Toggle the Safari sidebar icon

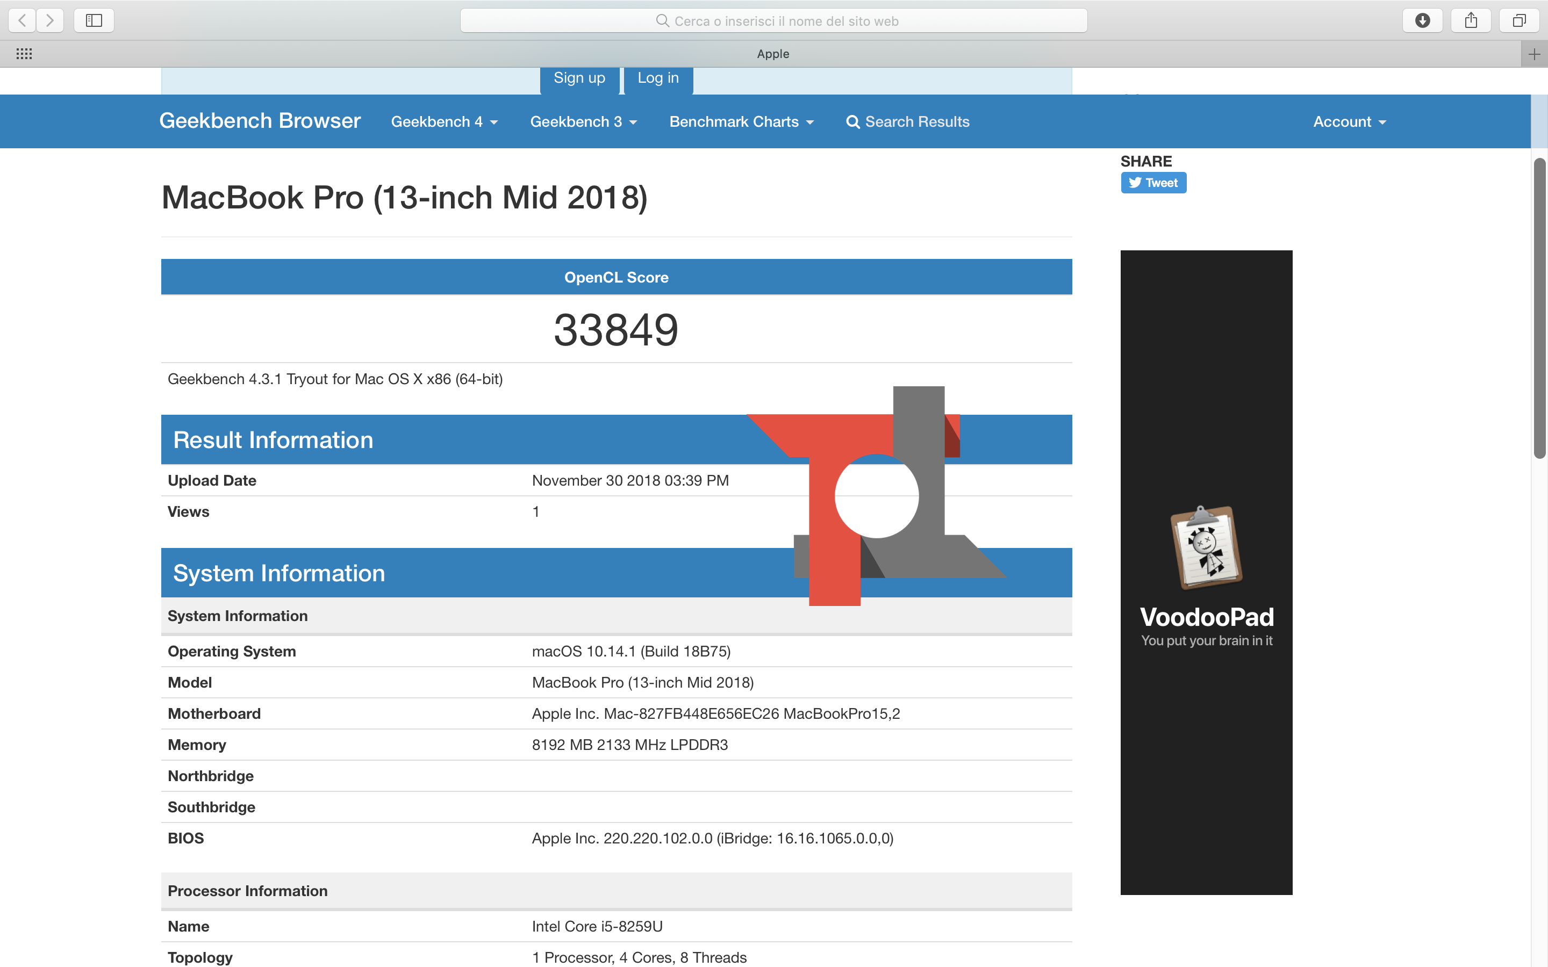click(x=94, y=20)
